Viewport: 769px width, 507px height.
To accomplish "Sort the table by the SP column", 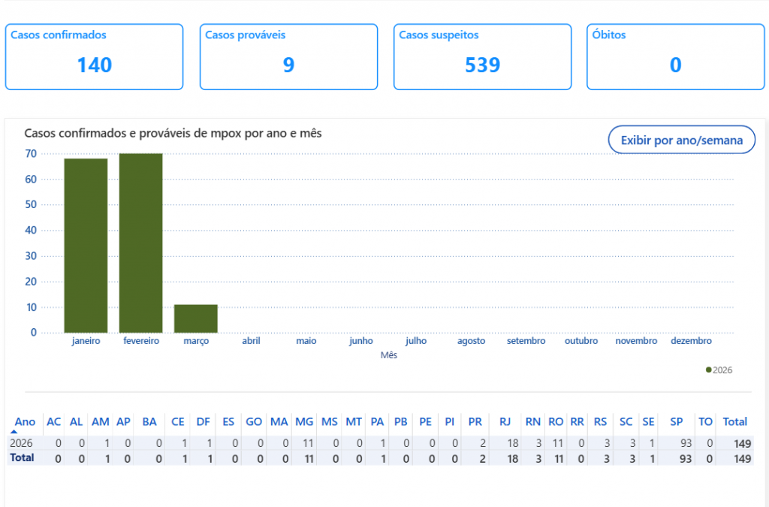I will [x=676, y=422].
